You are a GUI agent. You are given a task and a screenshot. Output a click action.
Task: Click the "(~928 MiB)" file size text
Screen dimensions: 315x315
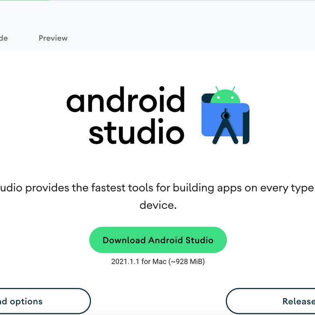pyautogui.click(x=186, y=262)
